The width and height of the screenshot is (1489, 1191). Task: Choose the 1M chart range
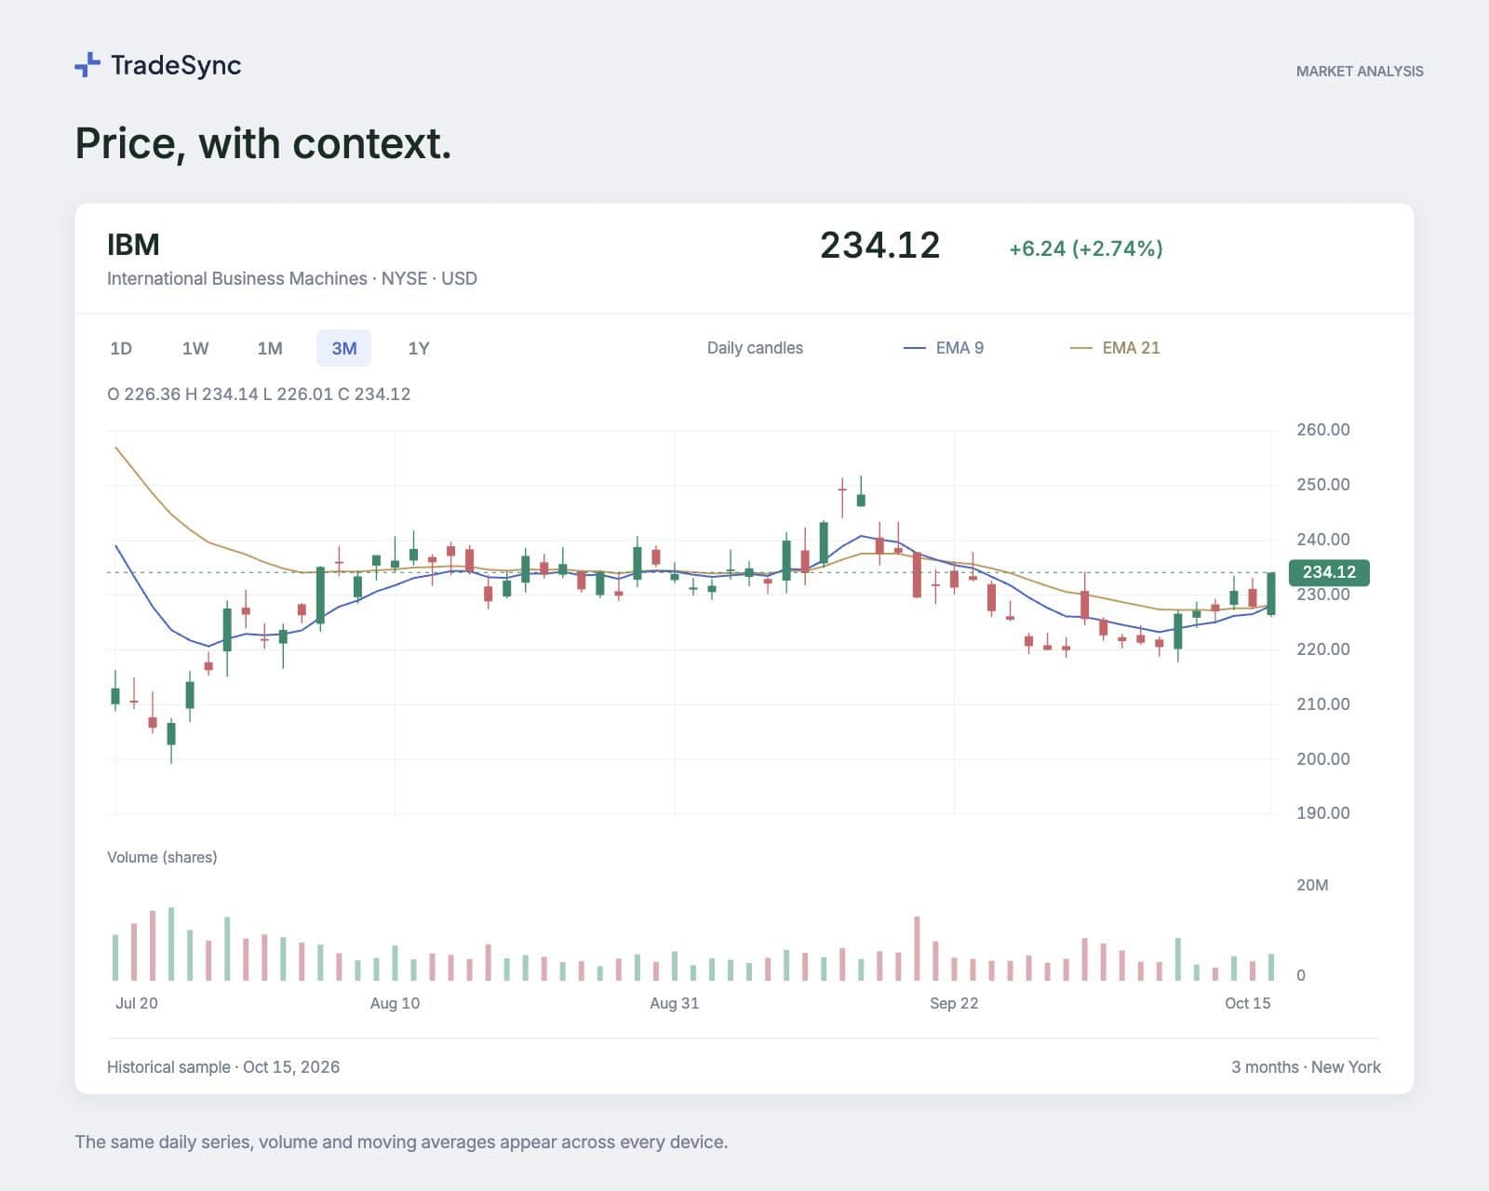(x=270, y=348)
